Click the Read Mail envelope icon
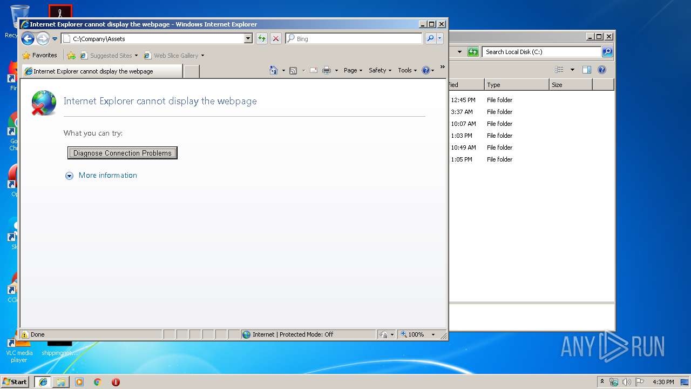 313,70
